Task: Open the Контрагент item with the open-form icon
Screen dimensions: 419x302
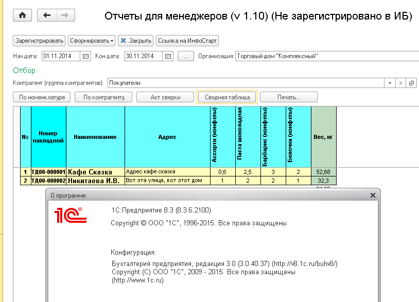Action: pos(411,83)
